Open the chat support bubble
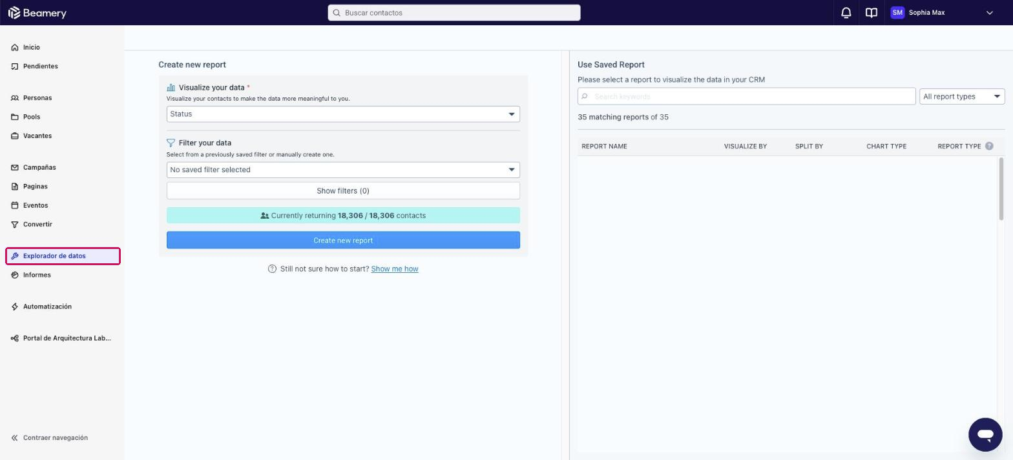The width and height of the screenshot is (1013, 460). click(985, 435)
